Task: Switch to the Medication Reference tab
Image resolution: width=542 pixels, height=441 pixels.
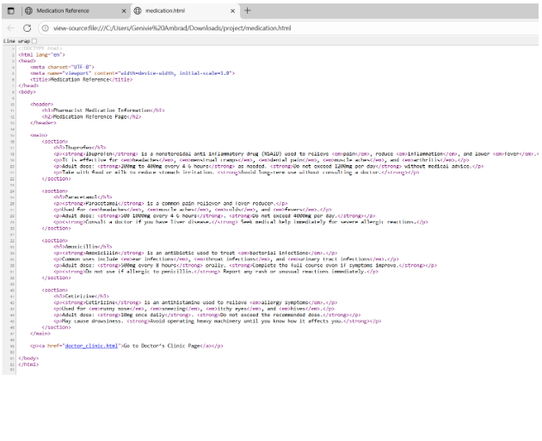Action: 76,10
